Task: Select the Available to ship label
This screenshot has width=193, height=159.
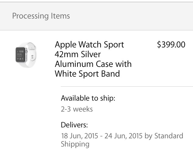Action: pos(88,98)
